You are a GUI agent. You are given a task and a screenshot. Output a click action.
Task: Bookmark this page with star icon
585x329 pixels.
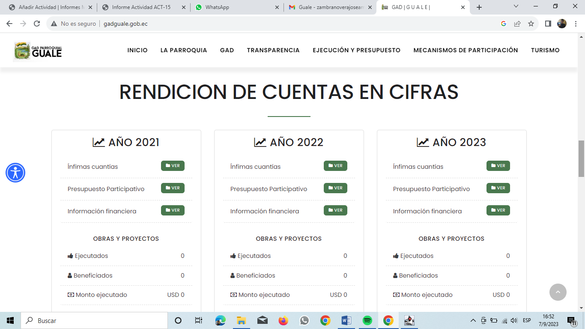(x=531, y=24)
